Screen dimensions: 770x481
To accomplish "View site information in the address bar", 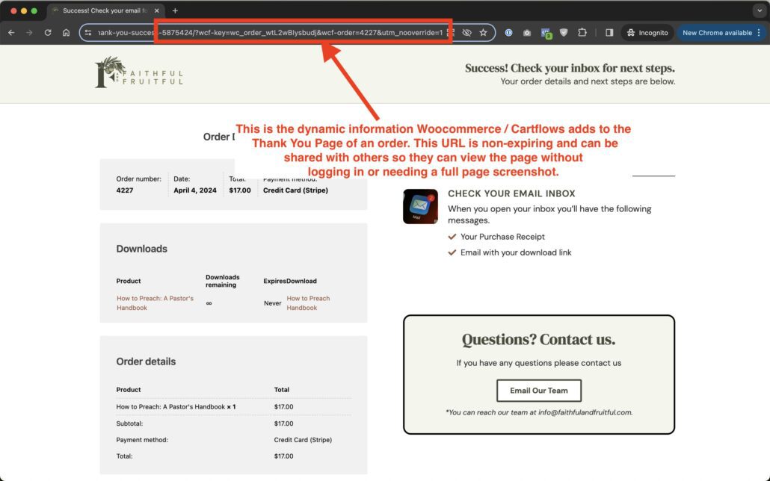I will (88, 33).
